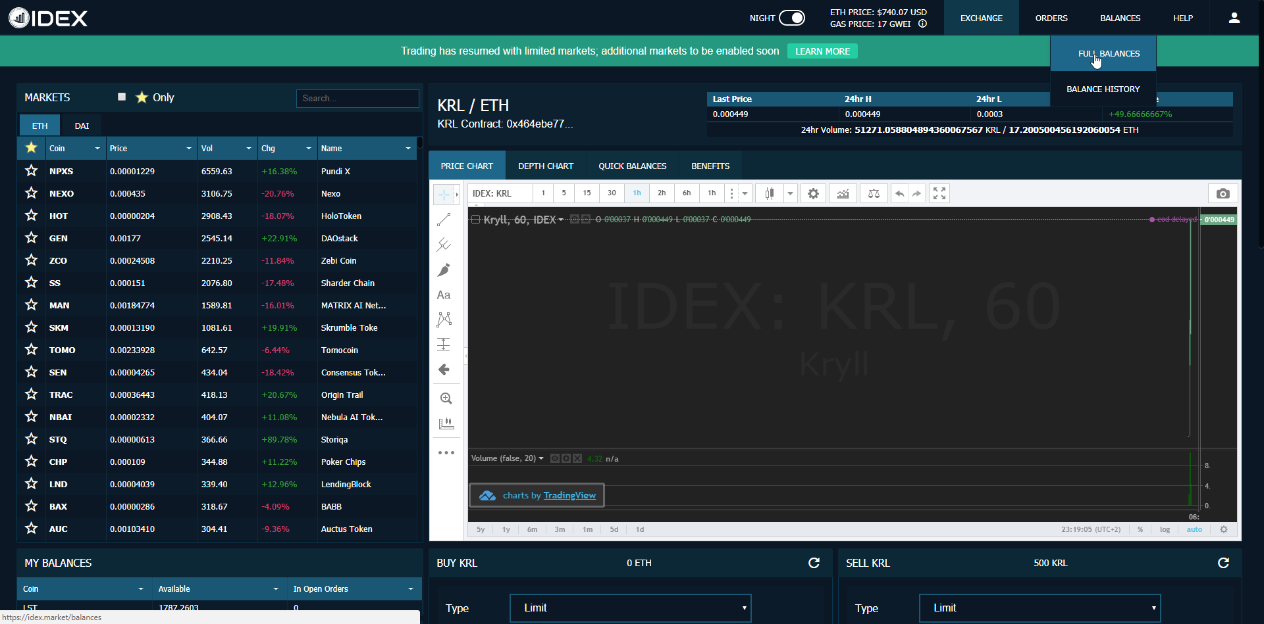Screen dimensions: 1264x624
Task: Click the IDEX logo
Action: 48,18
